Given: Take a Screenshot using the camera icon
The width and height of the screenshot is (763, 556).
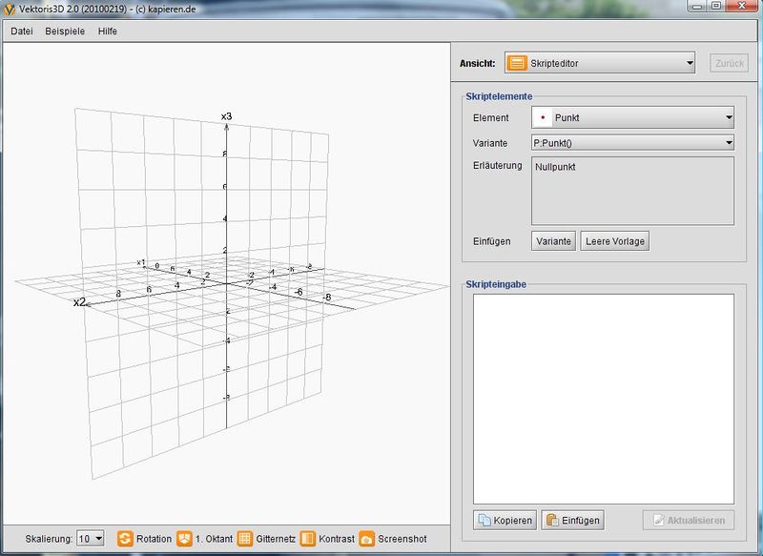Looking at the screenshot, I should coord(367,539).
